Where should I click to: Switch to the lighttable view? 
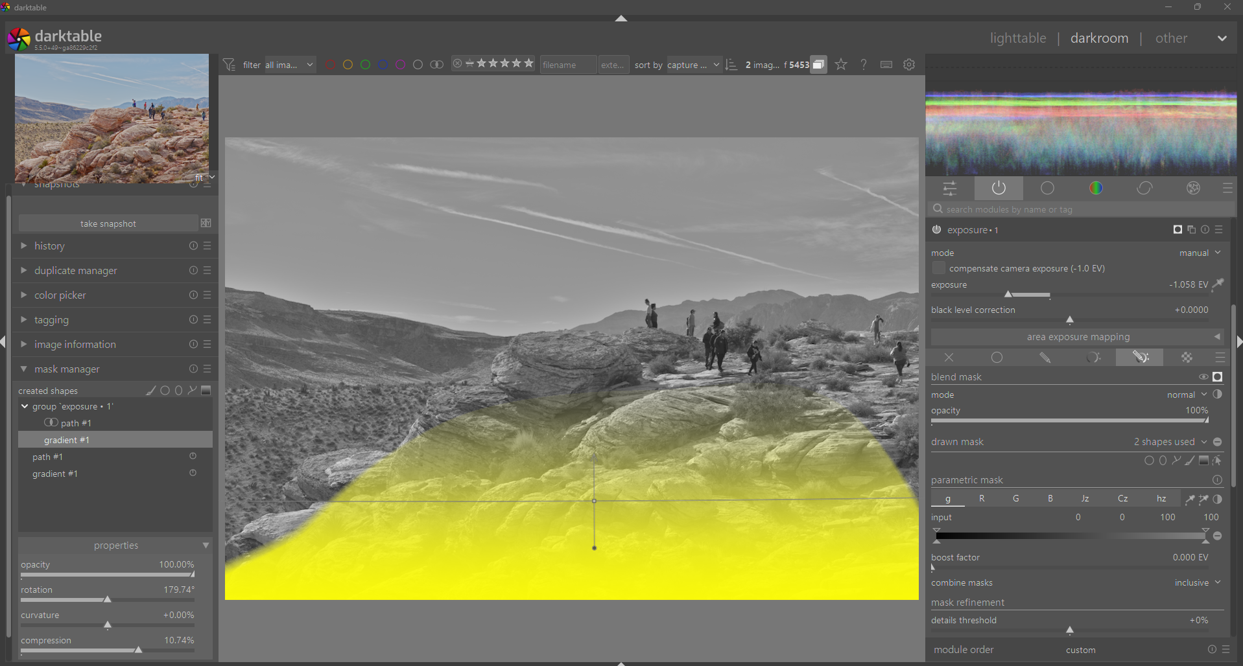(x=1017, y=38)
